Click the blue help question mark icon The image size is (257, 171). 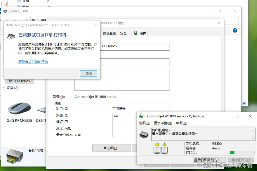(235, 30)
